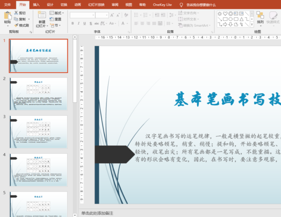Open the font name combo box
Viewport: 281px width, 217px height.
(83, 15)
